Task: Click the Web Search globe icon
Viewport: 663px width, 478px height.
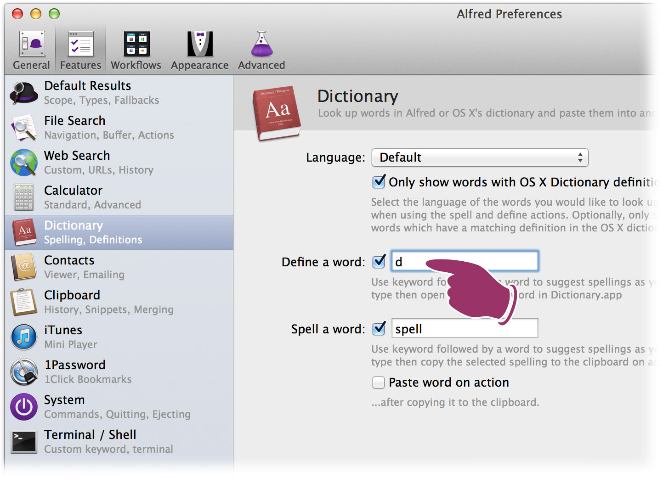Action: (x=24, y=163)
